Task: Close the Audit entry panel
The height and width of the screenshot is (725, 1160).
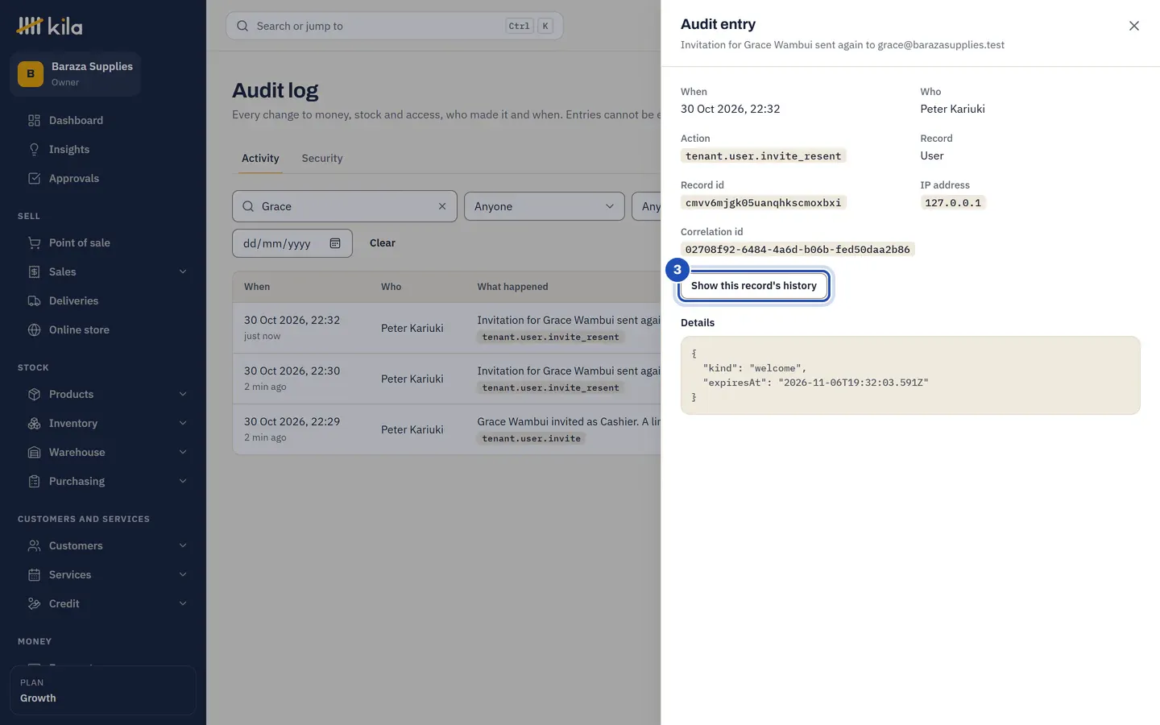Action: pyautogui.click(x=1134, y=26)
